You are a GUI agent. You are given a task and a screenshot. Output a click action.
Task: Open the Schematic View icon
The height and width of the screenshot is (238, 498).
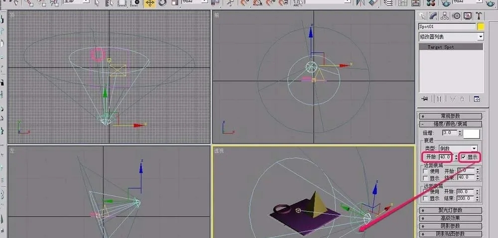coord(416,3)
